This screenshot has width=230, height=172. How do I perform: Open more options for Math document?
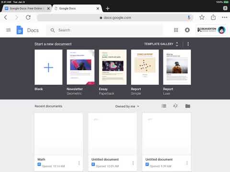79,163
